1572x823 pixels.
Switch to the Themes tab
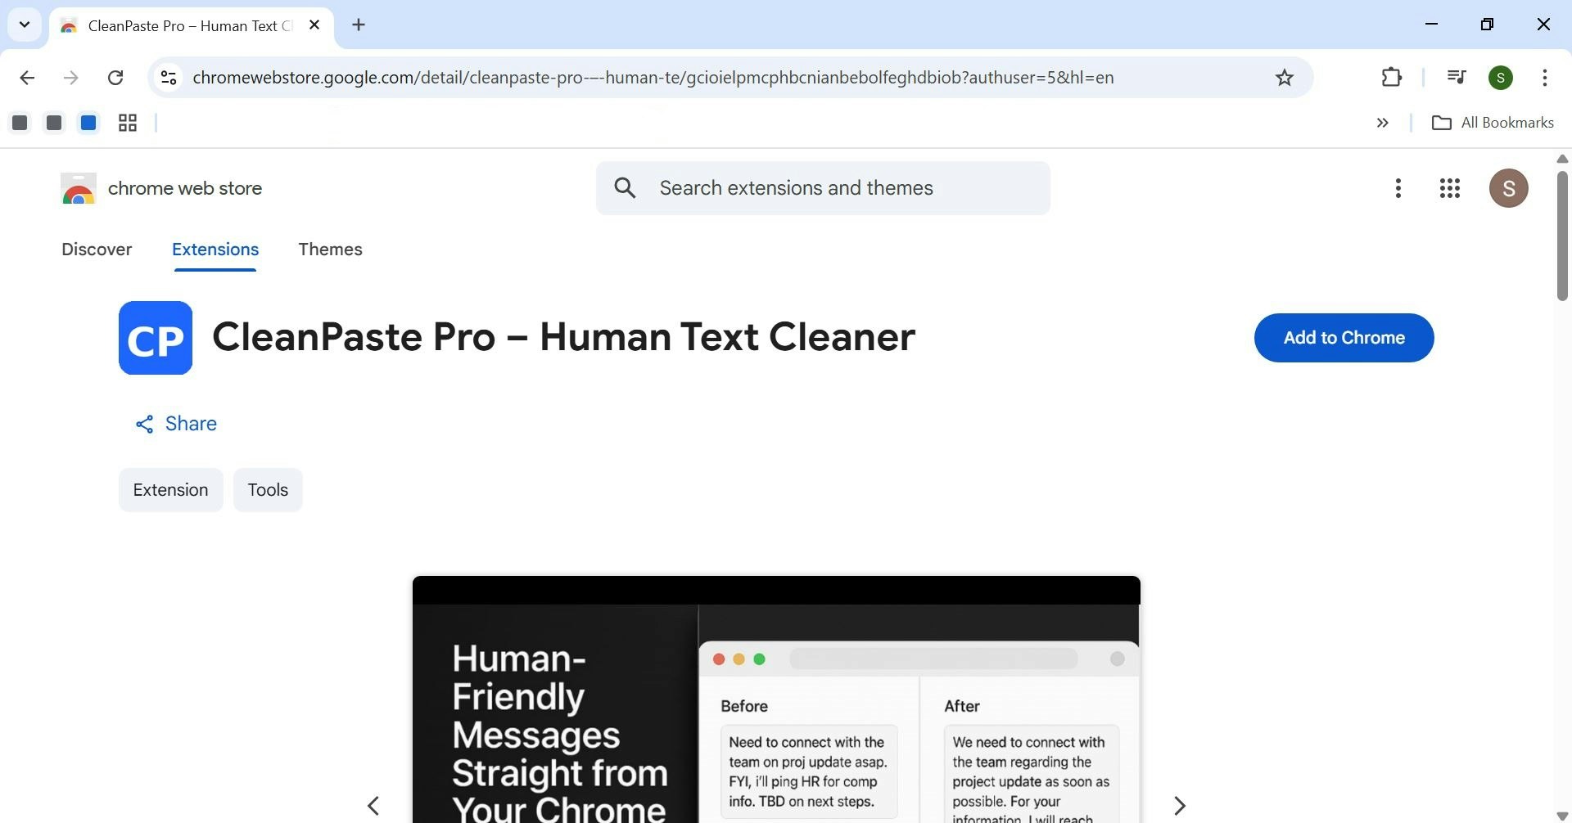click(330, 250)
